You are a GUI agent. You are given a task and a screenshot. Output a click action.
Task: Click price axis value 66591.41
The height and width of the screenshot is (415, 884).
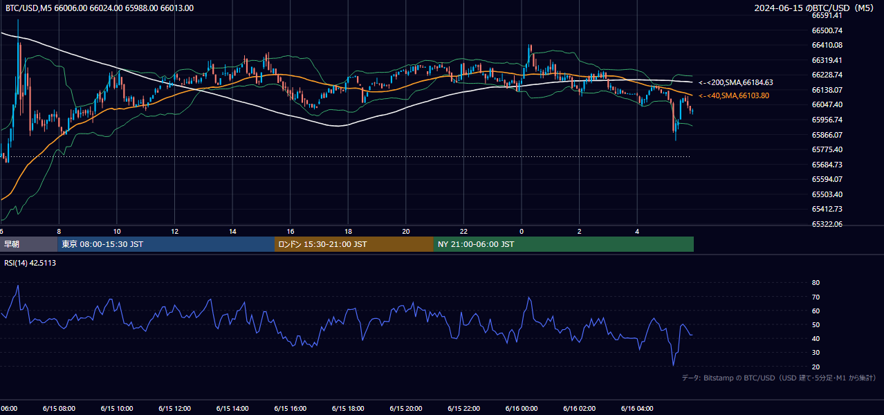tap(827, 15)
